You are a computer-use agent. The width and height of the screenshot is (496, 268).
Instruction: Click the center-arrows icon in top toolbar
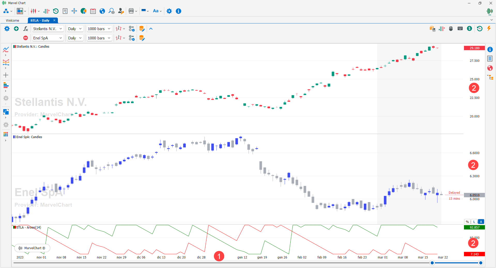[x=74, y=11]
